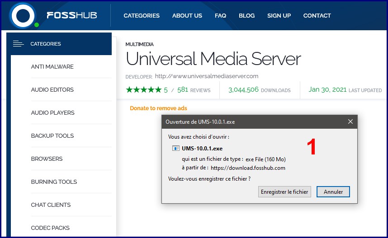Image resolution: width=388 pixels, height=238 pixels.
Task: Click the https://download.fosshub.com source text
Action: pos(248,168)
